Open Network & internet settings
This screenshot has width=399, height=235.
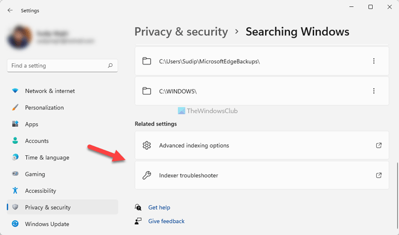50,91
